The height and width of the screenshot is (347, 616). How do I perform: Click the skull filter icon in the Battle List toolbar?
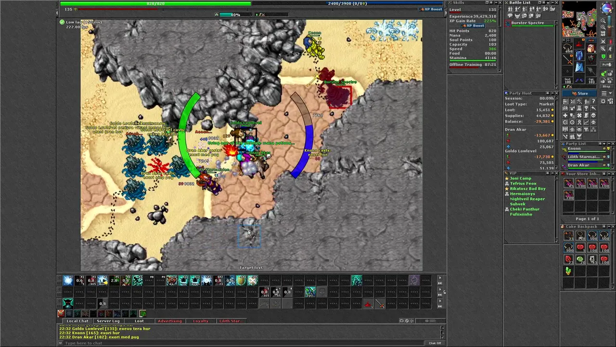tap(524, 16)
